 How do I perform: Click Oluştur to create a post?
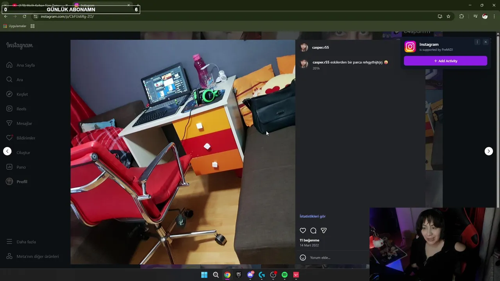[18, 153]
